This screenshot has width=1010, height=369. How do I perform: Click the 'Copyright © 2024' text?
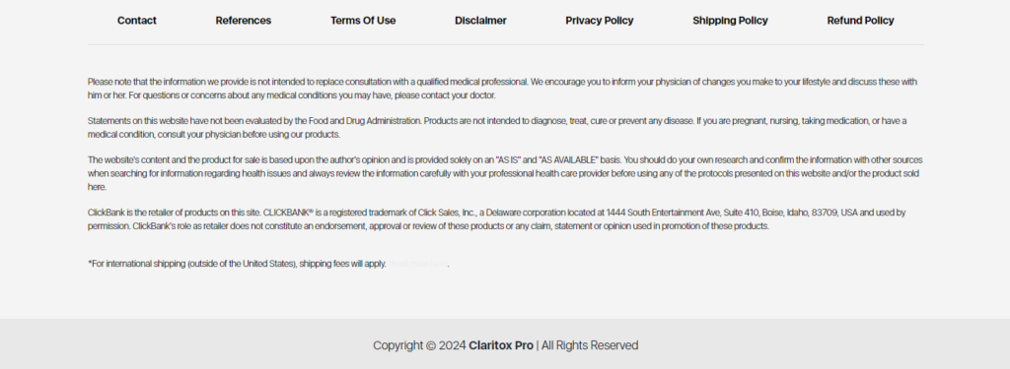419,345
